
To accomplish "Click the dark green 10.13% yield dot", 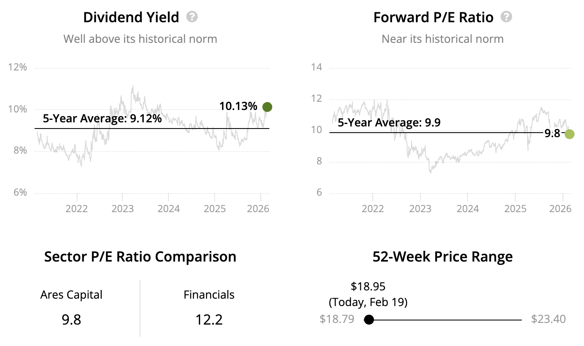I will coord(267,107).
